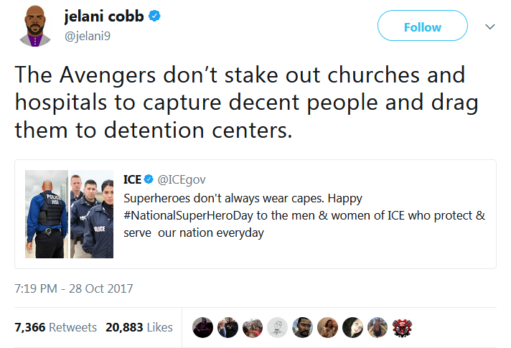
Task: Open the pencil sketch drawing liker avatar
Action: (278, 327)
